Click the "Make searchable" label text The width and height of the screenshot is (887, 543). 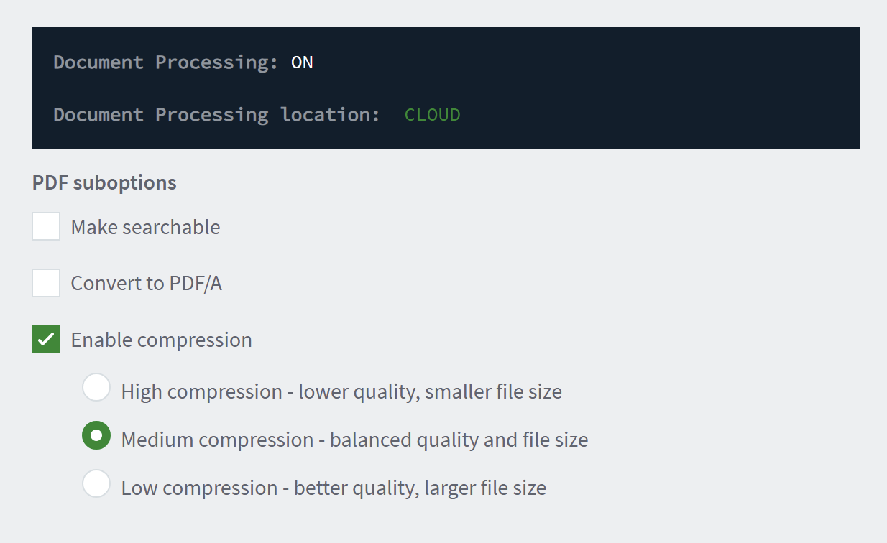[x=145, y=227]
